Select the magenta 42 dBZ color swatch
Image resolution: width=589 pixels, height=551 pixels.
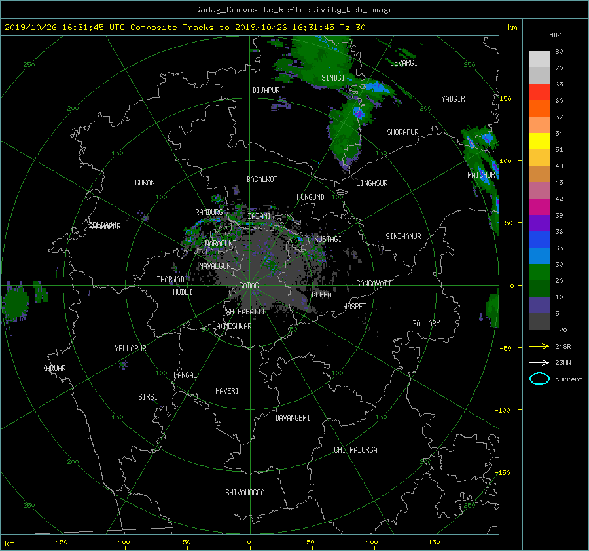[539, 206]
